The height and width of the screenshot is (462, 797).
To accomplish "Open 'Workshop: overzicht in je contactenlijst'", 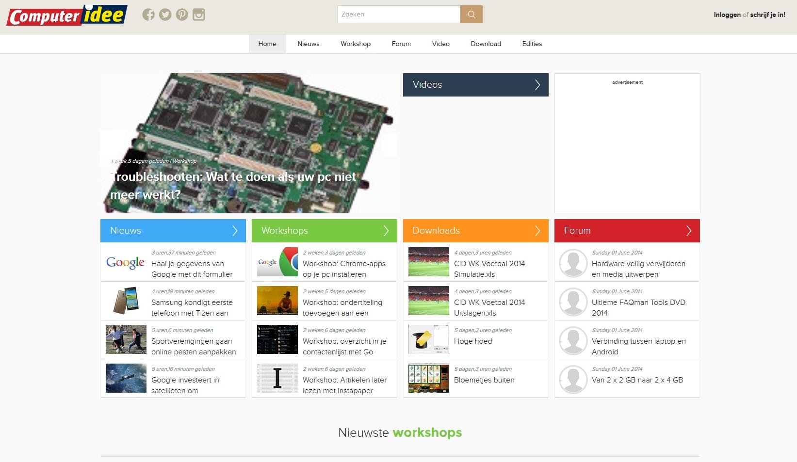I will [344, 347].
